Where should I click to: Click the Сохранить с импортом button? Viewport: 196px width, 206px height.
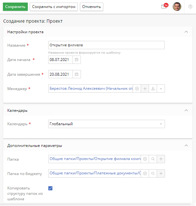point(54,7)
